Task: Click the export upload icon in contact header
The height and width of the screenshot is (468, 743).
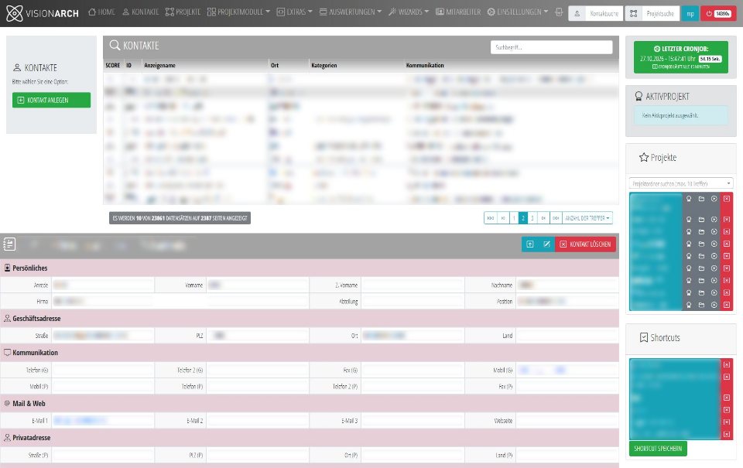Action: pos(529,244)
